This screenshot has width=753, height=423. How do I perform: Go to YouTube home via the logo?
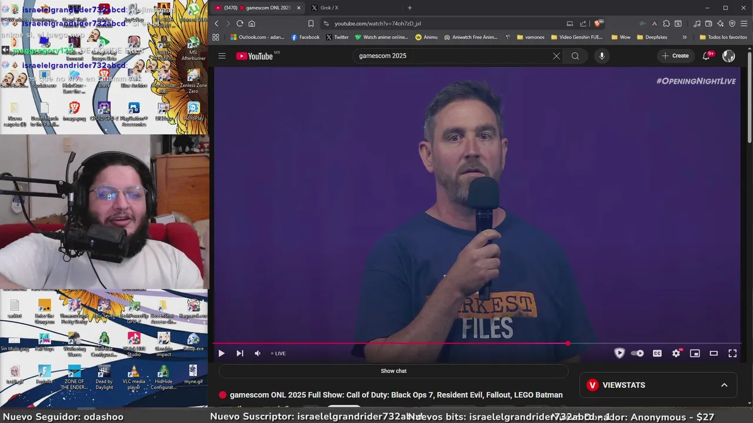click(x=255, y=56)
